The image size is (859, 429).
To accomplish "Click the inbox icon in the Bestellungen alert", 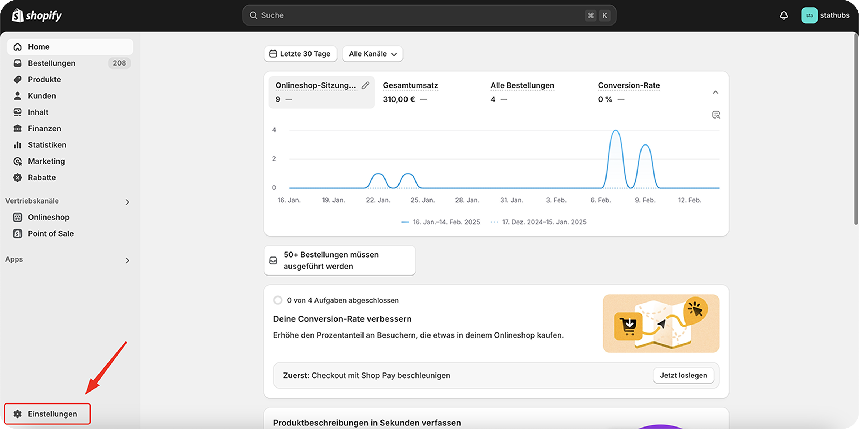I will 273,260.
